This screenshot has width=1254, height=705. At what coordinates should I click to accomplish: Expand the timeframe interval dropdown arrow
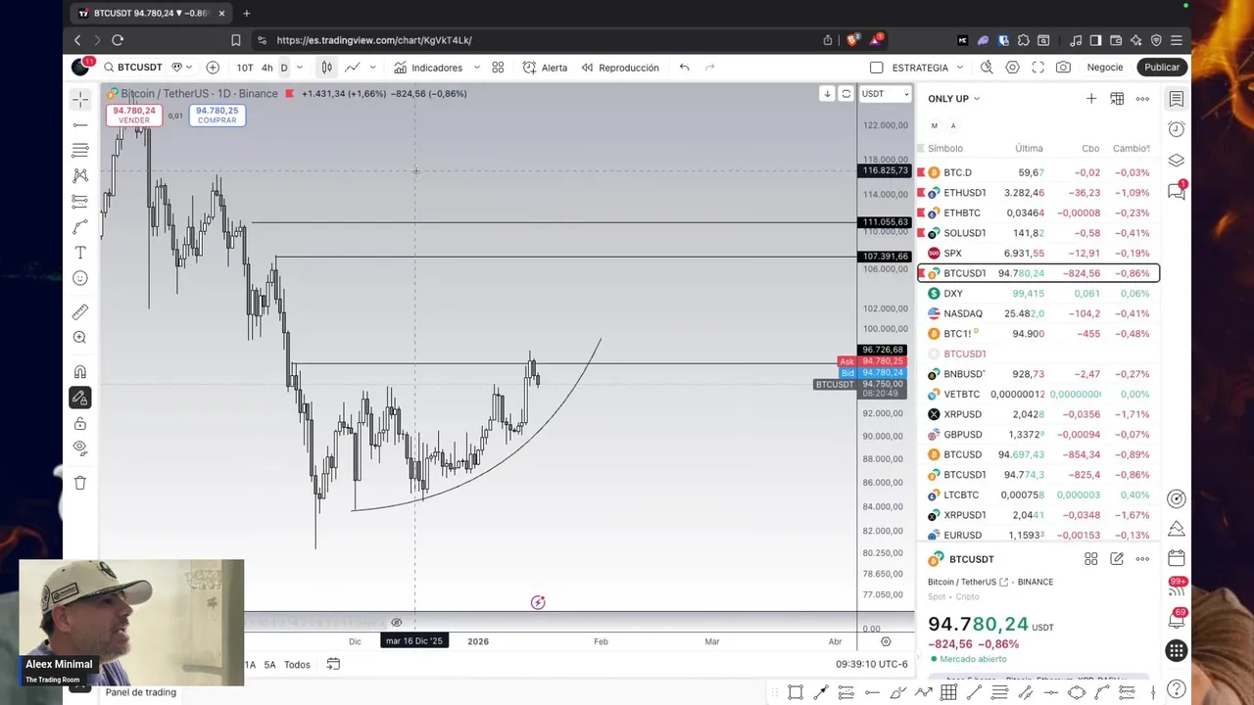pos(300,68)
